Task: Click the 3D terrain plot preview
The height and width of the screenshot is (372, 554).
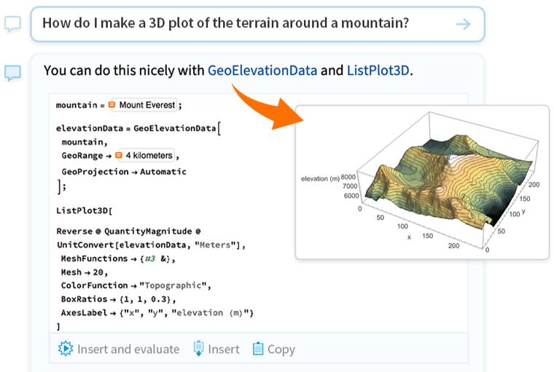Action: [x=422, y=182]
